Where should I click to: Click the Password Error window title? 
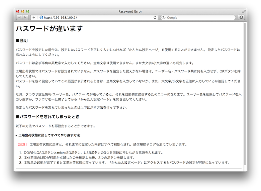(x=130, y=11)
